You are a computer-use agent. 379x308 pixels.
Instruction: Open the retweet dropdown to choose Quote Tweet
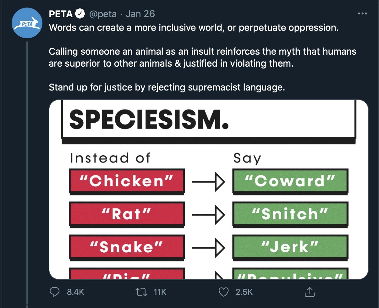(142, 292)
